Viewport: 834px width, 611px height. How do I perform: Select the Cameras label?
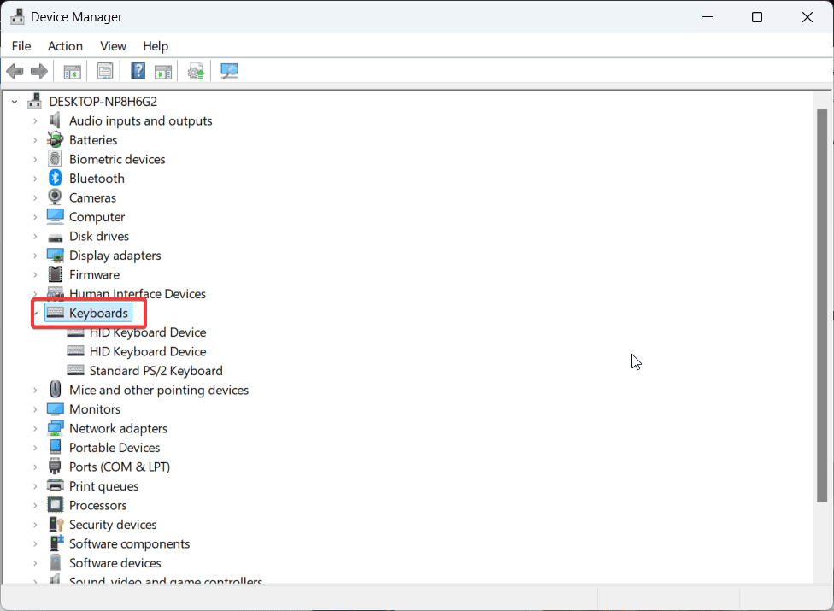92,197
